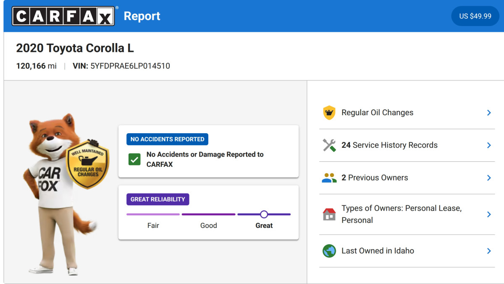This screenshot has height=284, width=504.
Task: Expand the 24 Service History Records chevron
Action: (x=489, y=145)
